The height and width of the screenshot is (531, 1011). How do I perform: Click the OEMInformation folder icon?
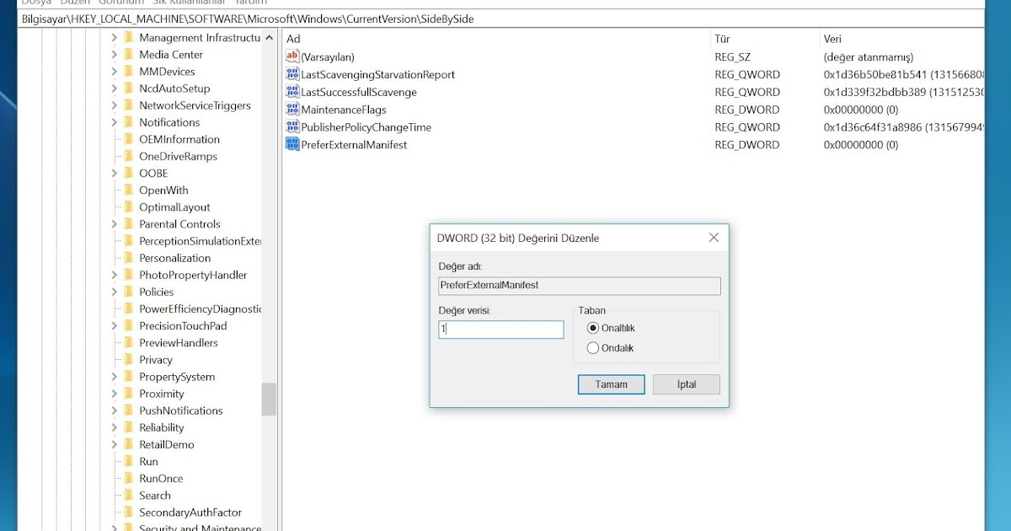pos(128,139)
